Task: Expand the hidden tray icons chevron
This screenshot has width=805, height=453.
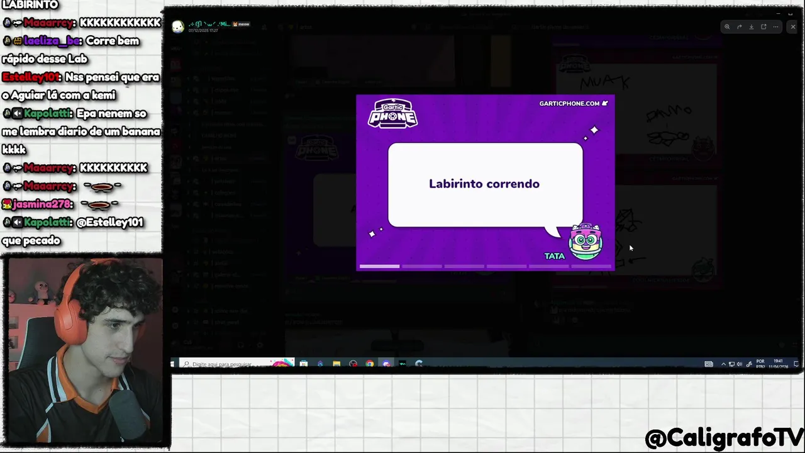Action: click(723, 364)
